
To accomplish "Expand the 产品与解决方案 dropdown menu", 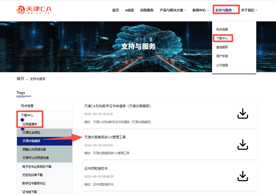I will tap(173, 10).
